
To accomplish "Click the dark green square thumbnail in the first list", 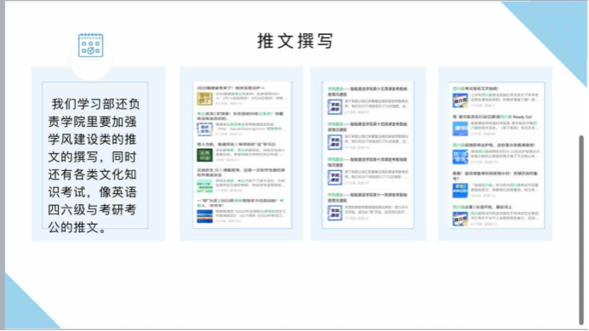I will (205, 155).
